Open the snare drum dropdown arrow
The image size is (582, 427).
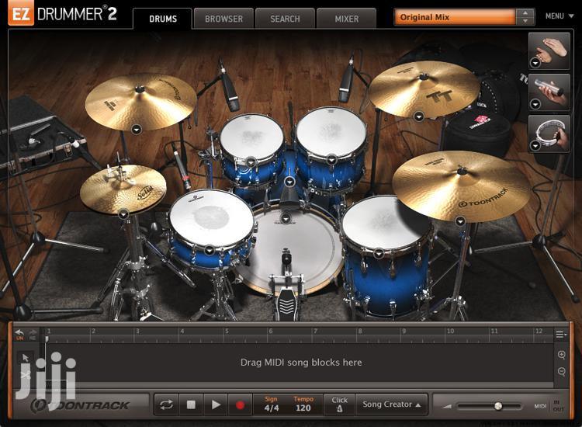tap(210, 250)
